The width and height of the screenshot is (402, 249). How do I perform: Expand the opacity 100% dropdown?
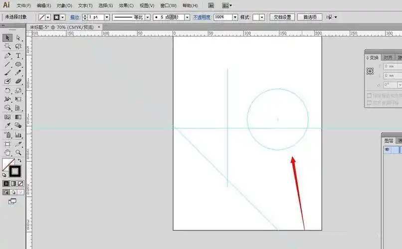[235, 17]
